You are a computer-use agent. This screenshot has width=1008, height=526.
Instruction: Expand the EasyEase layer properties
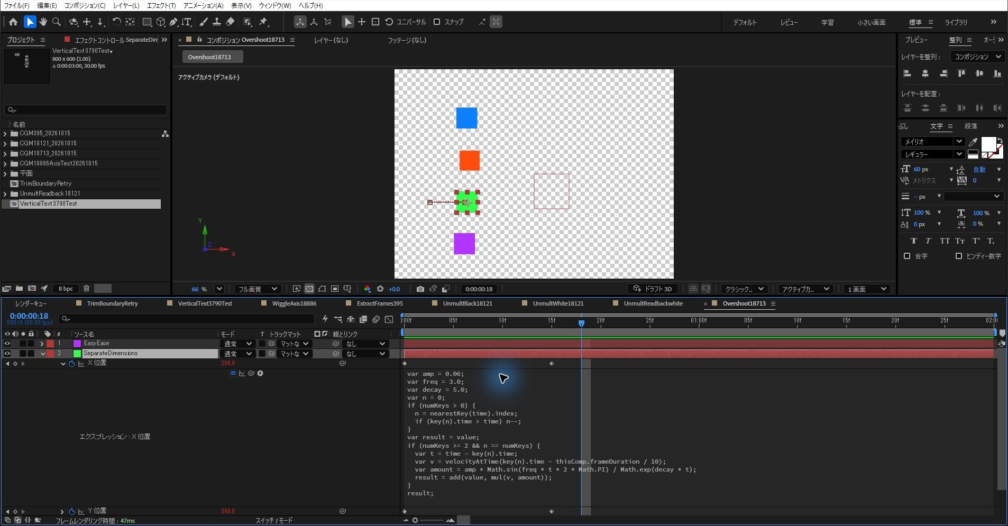42,344
